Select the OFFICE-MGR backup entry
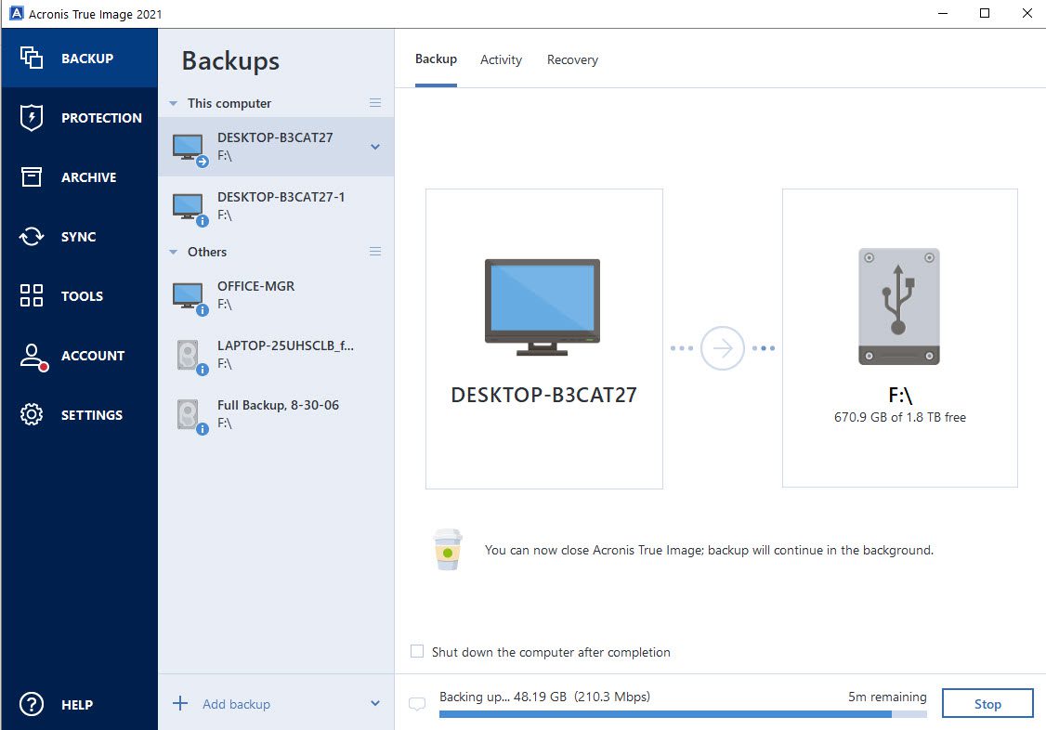This screenshot has height=730, width=1046. coord(276,295)
